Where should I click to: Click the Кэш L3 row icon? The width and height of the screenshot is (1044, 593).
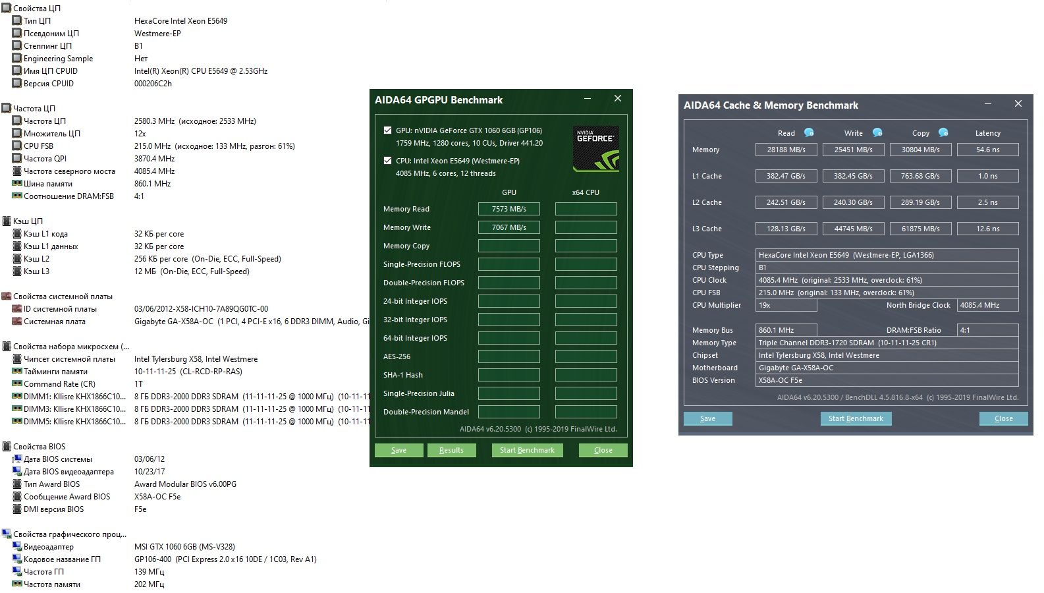pos(17,271)
